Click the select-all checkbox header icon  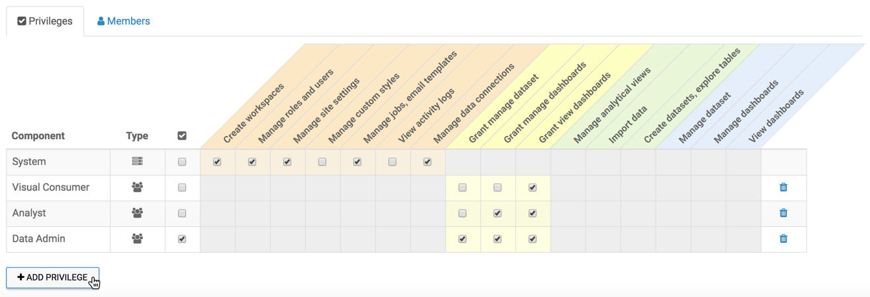click(x=182, y=136)
